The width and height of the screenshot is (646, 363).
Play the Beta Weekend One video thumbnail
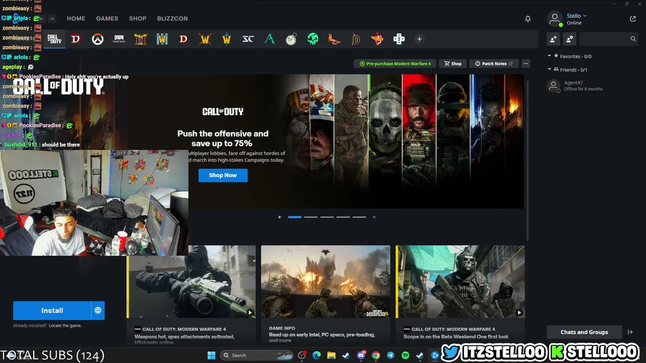(460, 282)
